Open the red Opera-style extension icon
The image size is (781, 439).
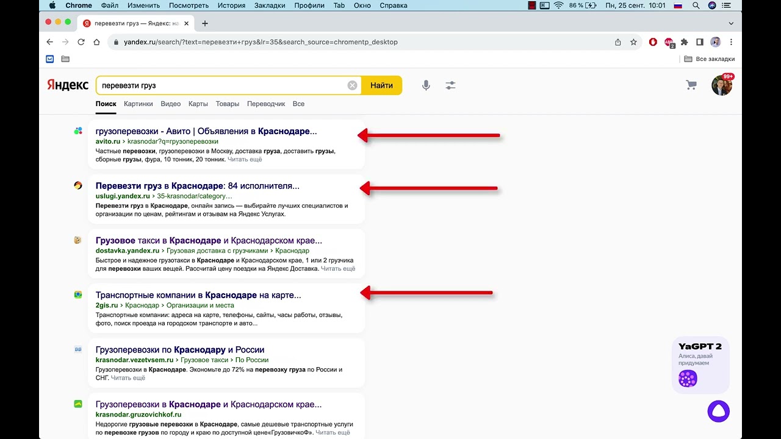point(653,42)
